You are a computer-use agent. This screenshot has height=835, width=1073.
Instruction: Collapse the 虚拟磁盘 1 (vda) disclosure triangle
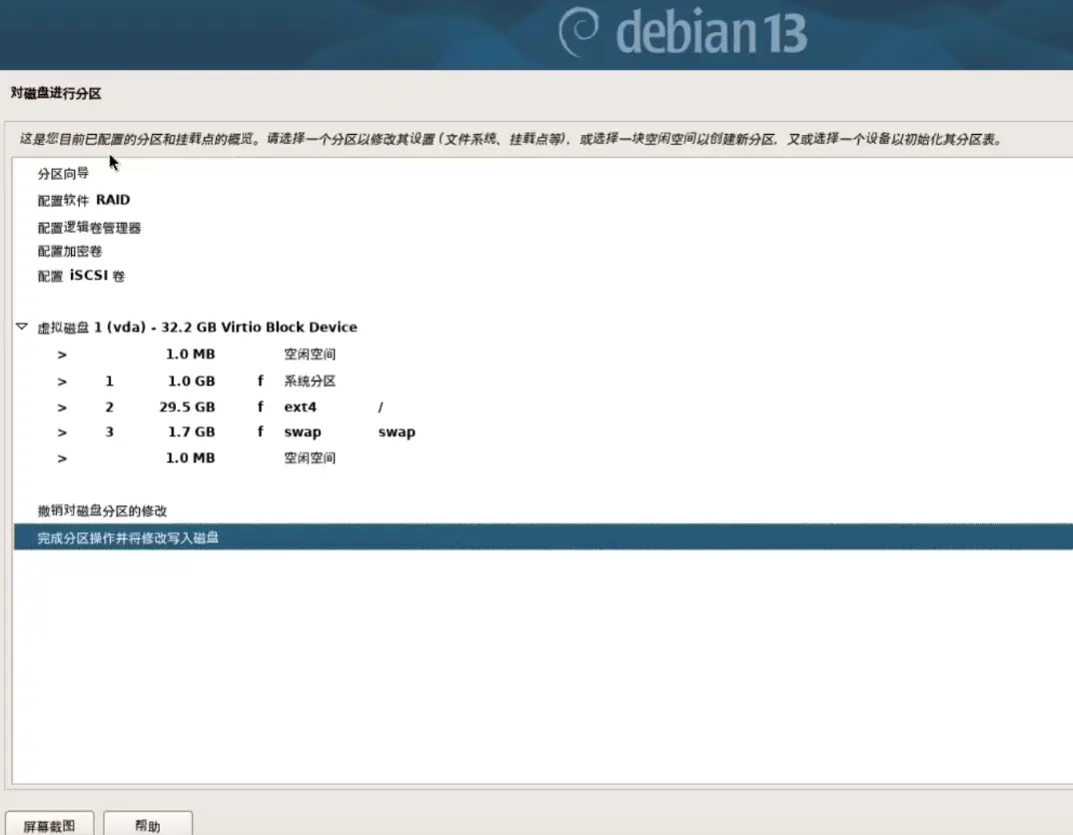point(22,327)
